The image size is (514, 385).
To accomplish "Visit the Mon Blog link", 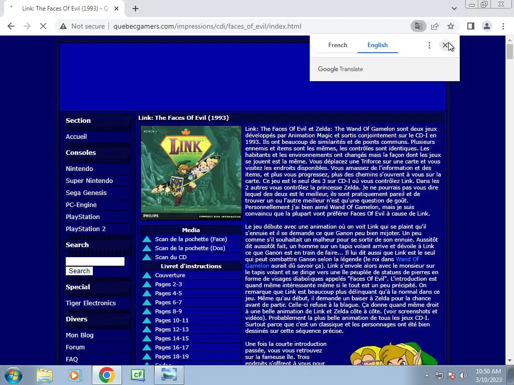I will (x=80, y=335).
